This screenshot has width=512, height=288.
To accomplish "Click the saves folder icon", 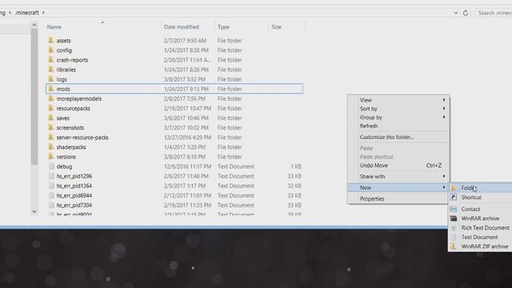I will pyautogui.click(x=51, y=118).
